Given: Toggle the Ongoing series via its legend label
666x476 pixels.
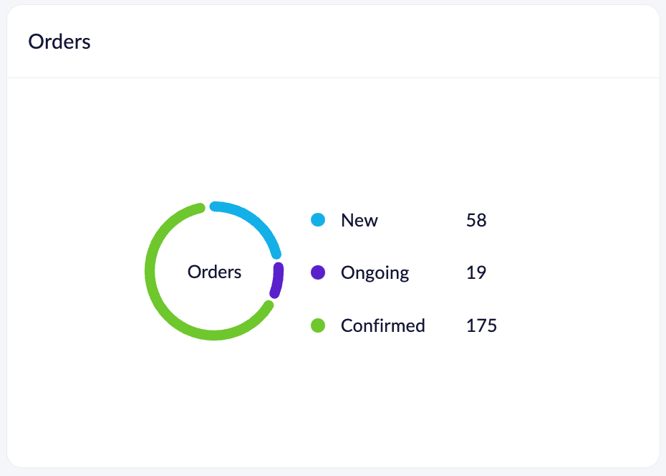Looking at the screenshot, I should coord(375,273).
